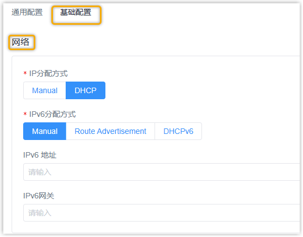Click the 请输入 placeholder in the IPv6网关 box
This screenshot has height=237, width=303.
pos(40,213)
